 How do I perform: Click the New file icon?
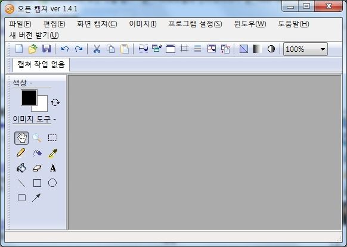[19, 49]
